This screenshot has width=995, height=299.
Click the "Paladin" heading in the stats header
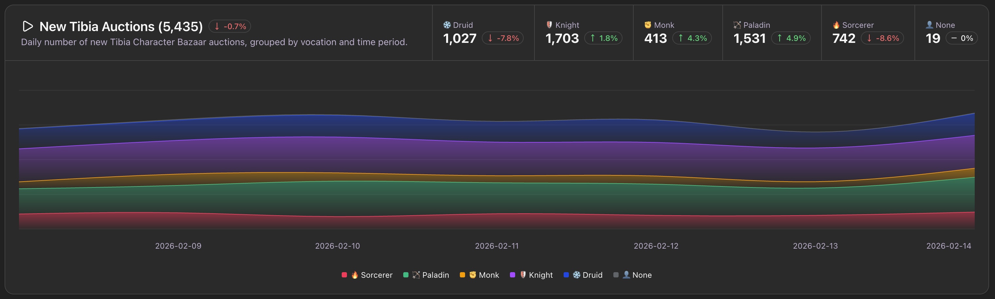(x=757, y=25)
